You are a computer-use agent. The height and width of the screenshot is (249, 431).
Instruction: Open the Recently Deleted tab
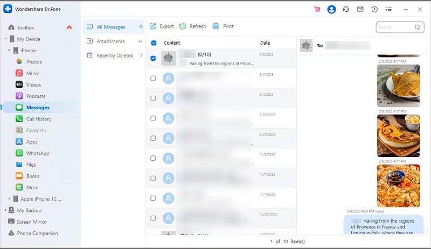pos(115,55)
